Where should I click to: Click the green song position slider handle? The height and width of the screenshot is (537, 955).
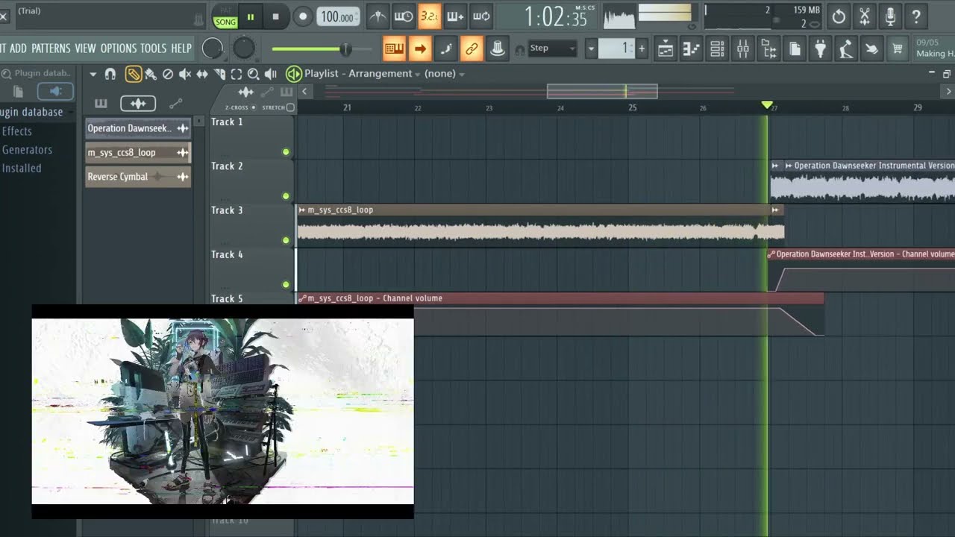pyautogui.click(x=345, y=49)
